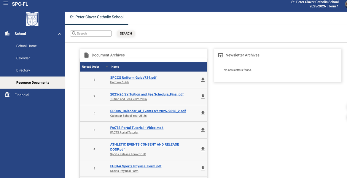
Task: Download FACTS Portal Tutorial video via arrow icon
Action: point(203,130)
